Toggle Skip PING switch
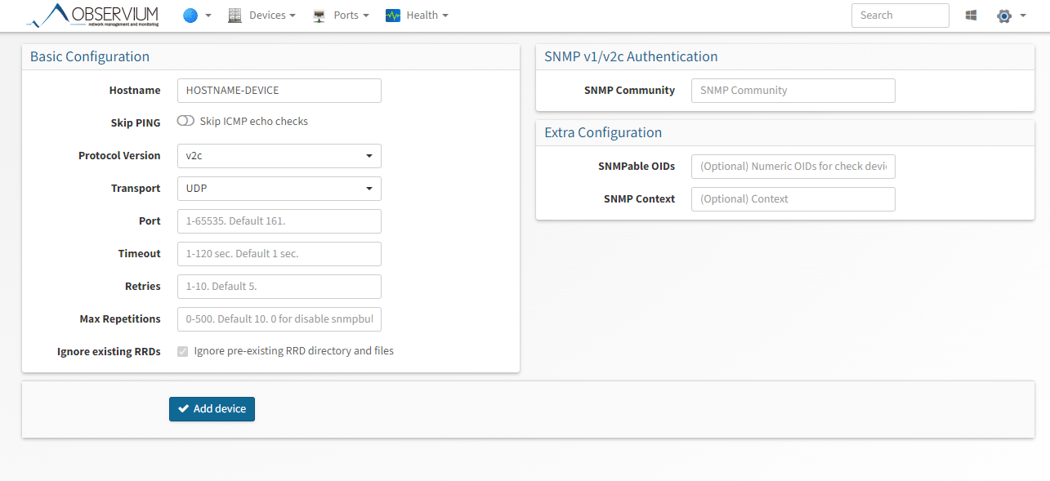The image size is (1050, 481). coord(185,121)
